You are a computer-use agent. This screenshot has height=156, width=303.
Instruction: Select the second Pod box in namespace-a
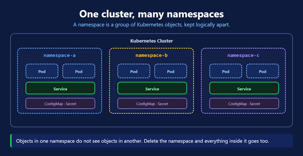pos(79,71)
